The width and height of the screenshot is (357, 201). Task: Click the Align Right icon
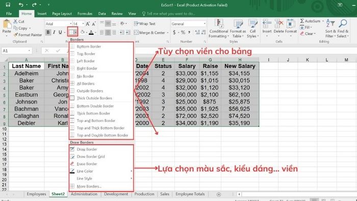tap(114, 33)
